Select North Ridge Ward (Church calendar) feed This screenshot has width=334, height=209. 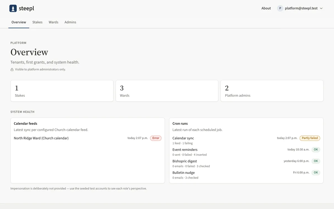click(88, 138)
